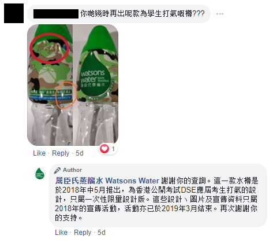Click the watsons water logo on bottle photo

pos(94,77)
